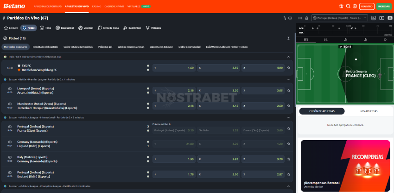394x193 pixels.
Task: Click the Betano logo
Action: (x=14, y=6)
